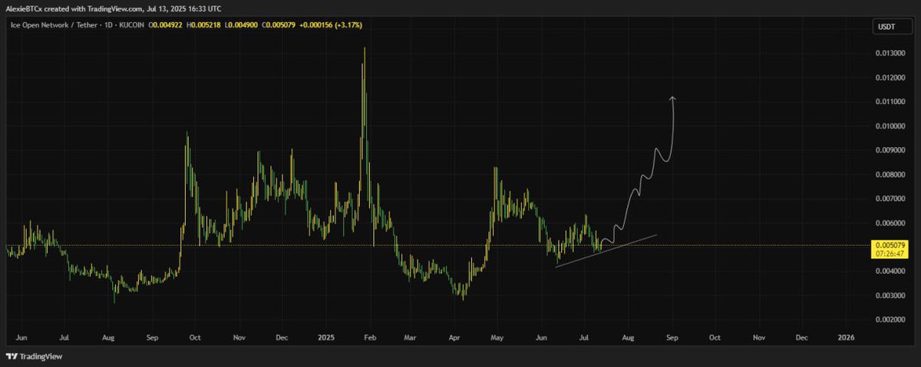Click the May label on time axis
Viewport: 921px width, 367px height.
[497, 337]
